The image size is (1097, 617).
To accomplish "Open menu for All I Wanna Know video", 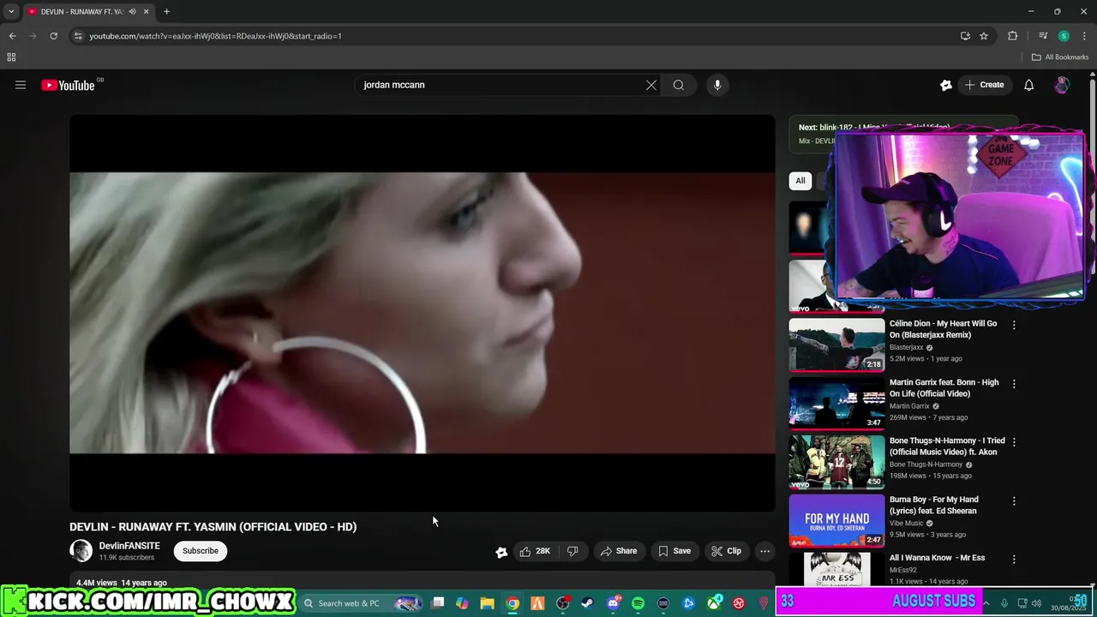I will (x=1014, y=559).
